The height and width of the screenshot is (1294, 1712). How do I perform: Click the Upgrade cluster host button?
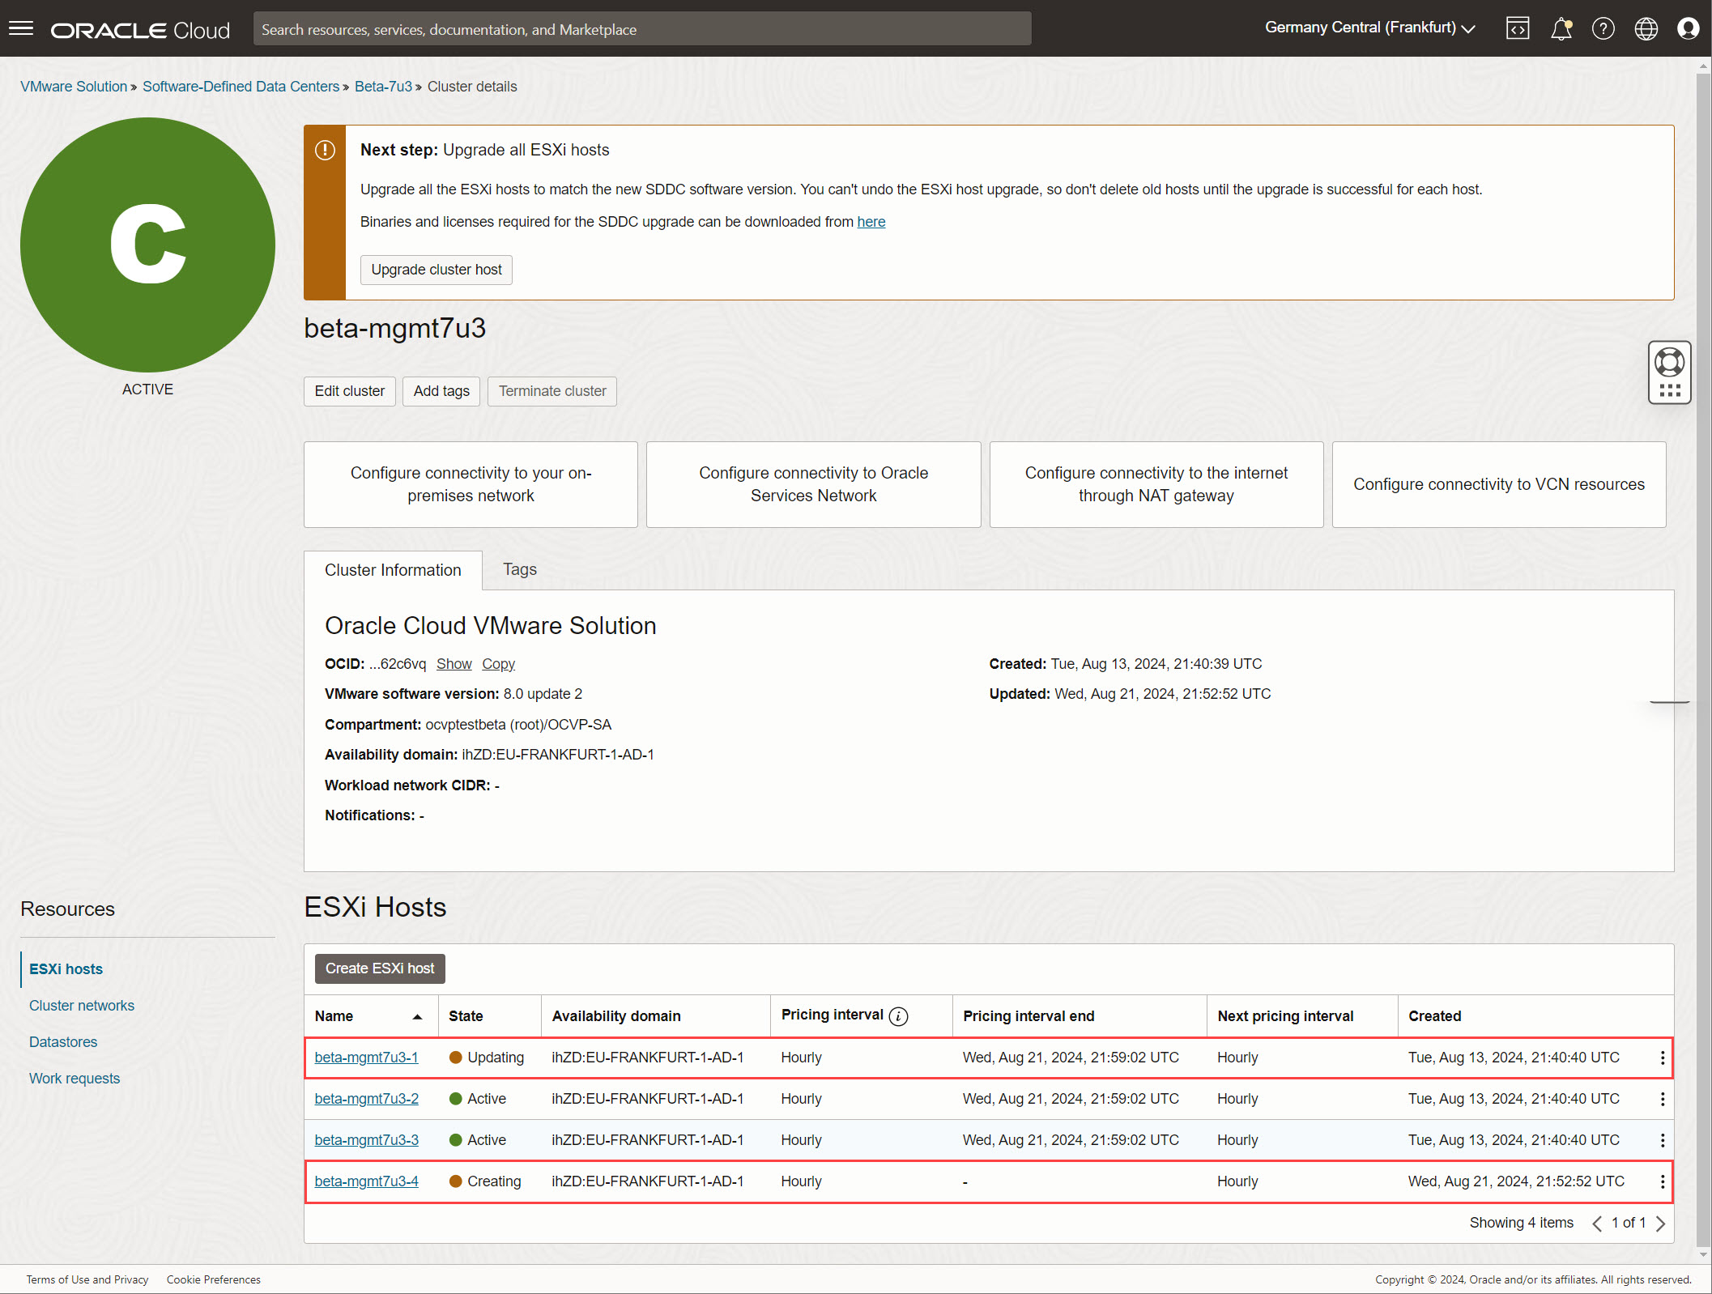(x=436, y=270)
